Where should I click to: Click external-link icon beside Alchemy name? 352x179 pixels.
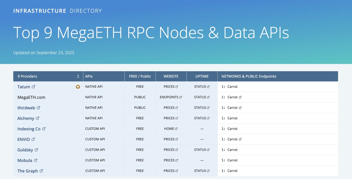38,118
